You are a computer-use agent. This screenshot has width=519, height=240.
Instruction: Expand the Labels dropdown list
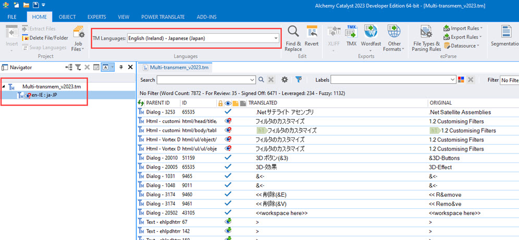tap(452, 80)
